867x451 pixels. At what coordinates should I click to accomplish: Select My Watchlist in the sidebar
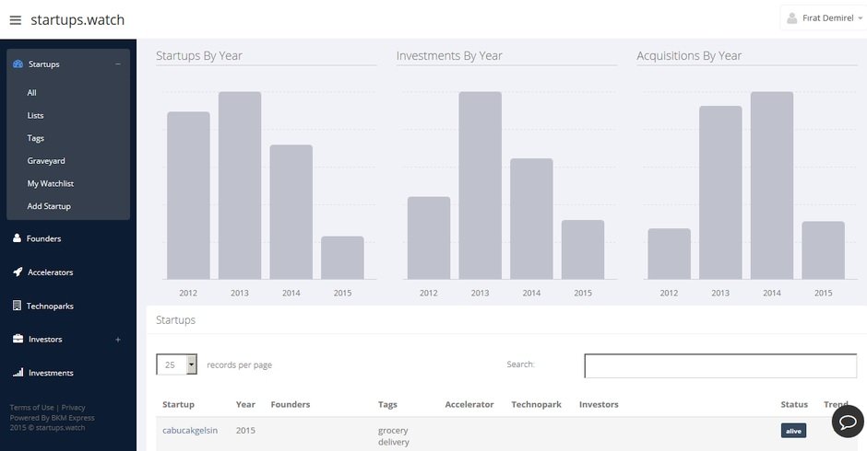point(51,184)
